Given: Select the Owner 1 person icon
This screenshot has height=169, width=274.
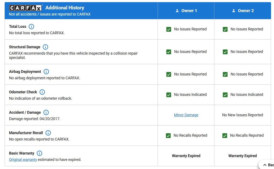Looking at the screenshot, I should 177,11.
